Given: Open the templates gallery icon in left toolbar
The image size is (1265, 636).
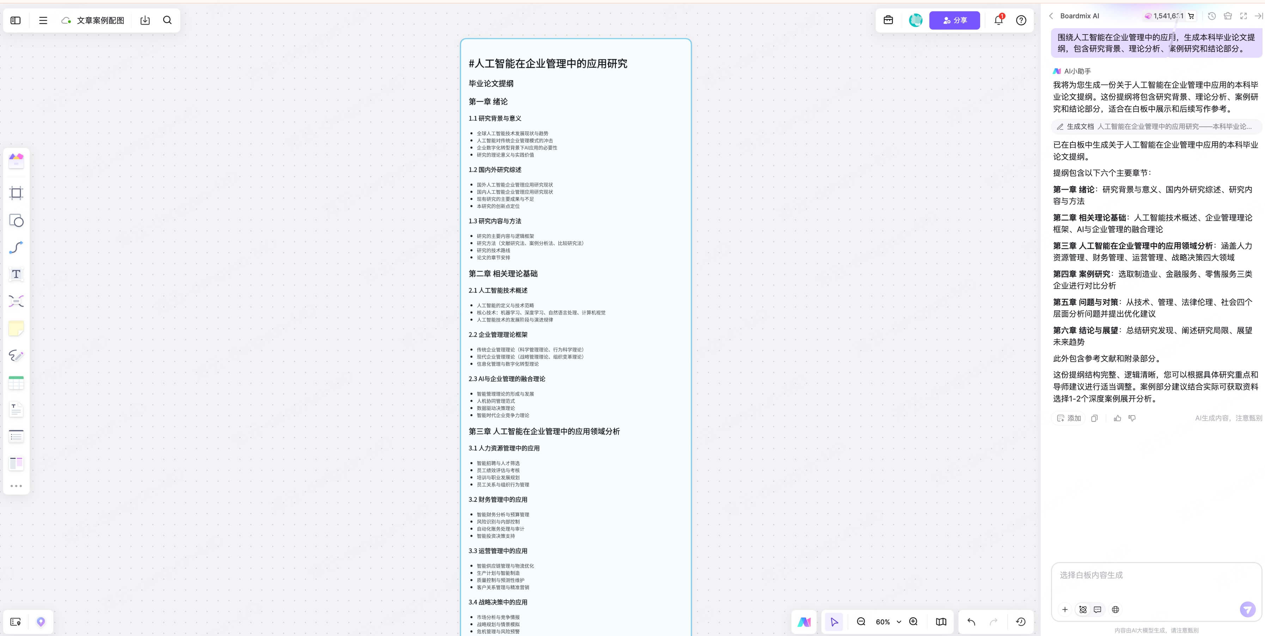Looking at the screenshot, I should 16,160.
